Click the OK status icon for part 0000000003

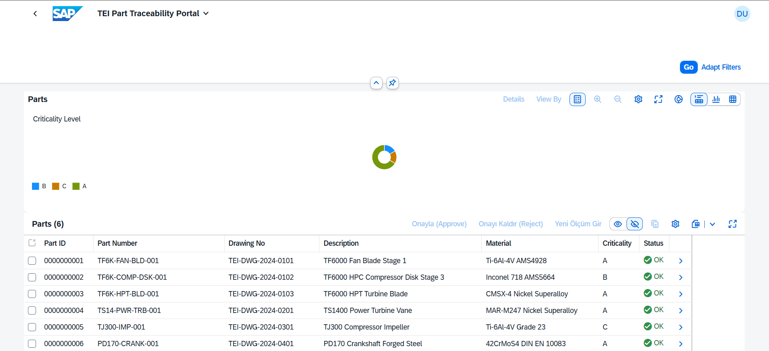pyautogui.click(x=648, y=293)
